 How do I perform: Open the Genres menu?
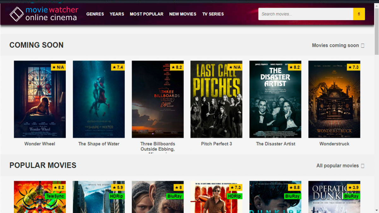[x=95, y=14]
